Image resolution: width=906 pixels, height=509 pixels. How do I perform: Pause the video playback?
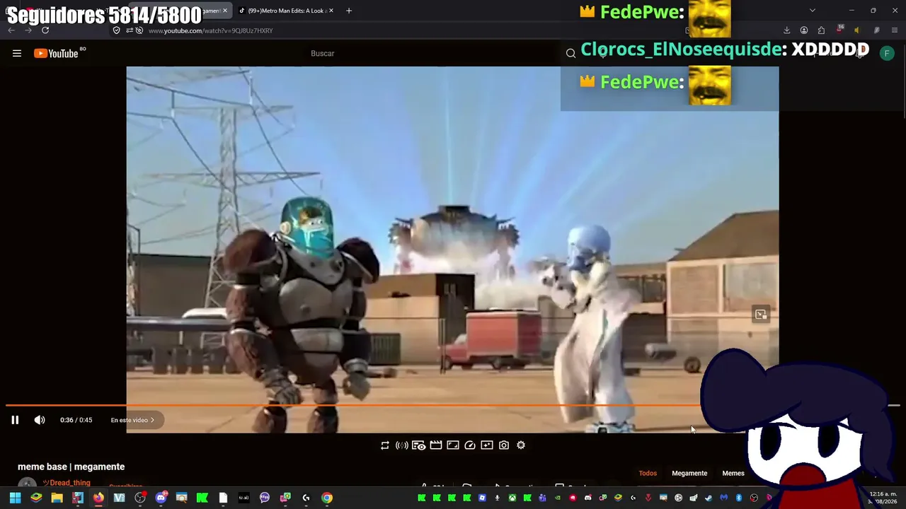click(x=15, y=420)
